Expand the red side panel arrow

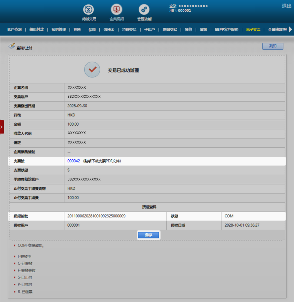coord(2,127)
